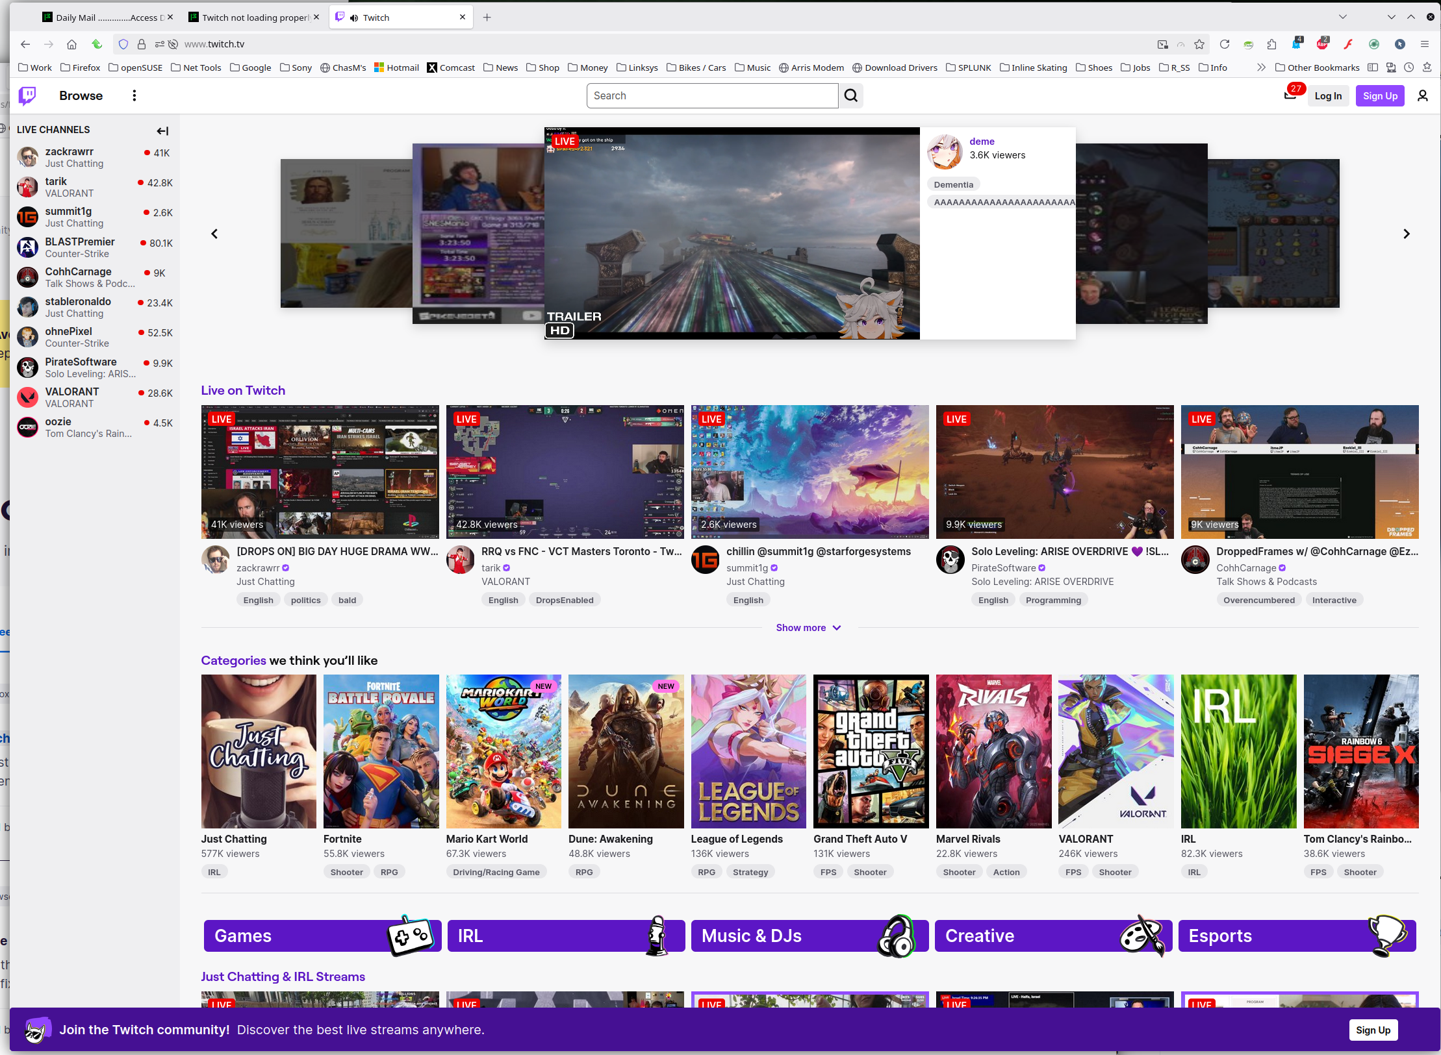
Task: Reload the page with refresh icon
Action: tap(1225, 44)
